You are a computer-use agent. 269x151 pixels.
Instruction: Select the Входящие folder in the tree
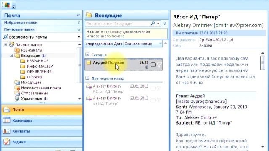[x=31, y=56]
